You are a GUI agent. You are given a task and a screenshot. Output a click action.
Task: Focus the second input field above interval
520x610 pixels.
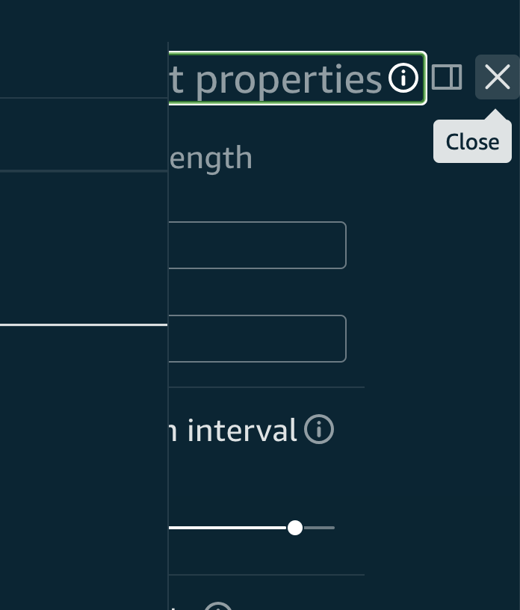tap(257, 339)
